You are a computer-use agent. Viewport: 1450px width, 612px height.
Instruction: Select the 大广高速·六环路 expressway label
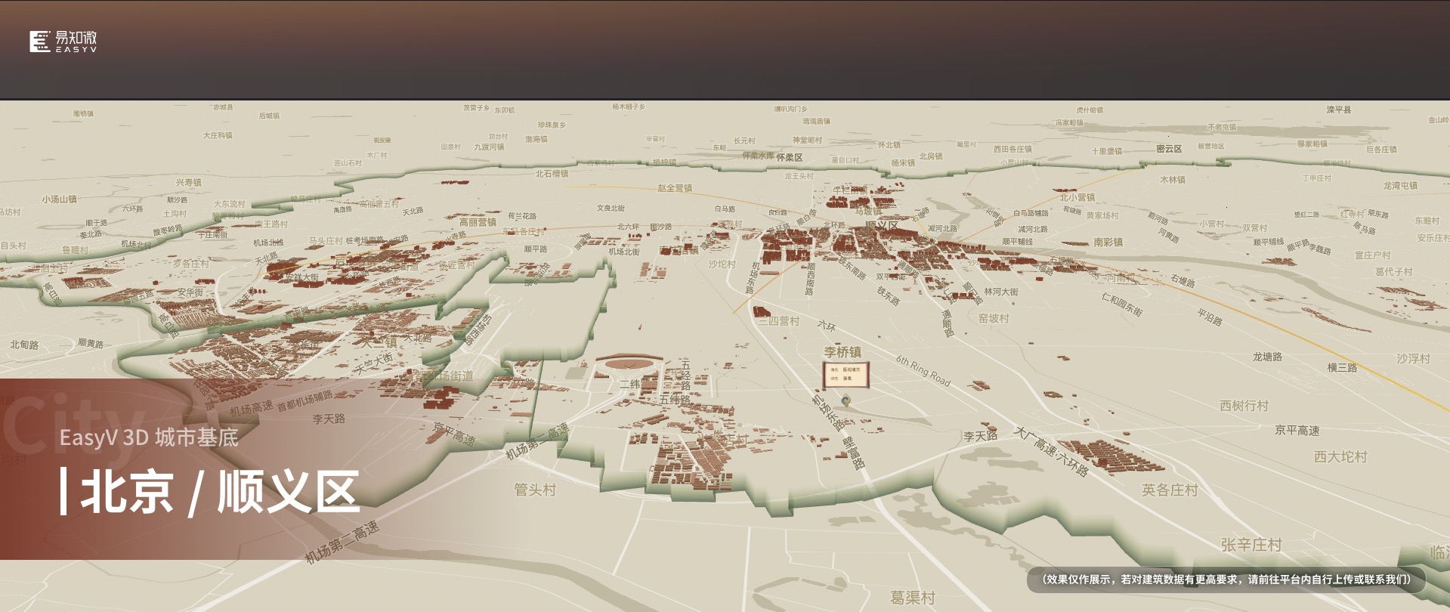click(x=1052, y=452)
